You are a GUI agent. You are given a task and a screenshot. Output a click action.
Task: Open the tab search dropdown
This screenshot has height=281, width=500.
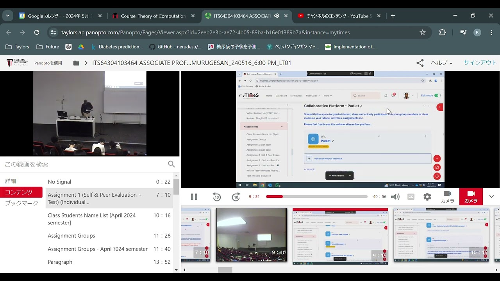pos(8,16)
